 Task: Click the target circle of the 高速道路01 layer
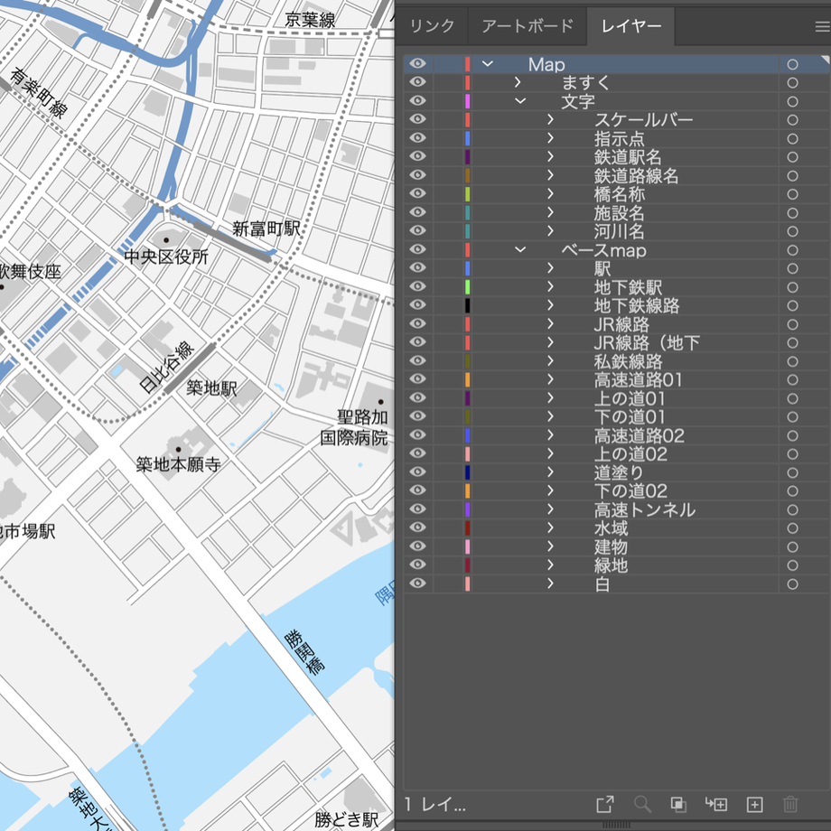click(x=792, y=379)
